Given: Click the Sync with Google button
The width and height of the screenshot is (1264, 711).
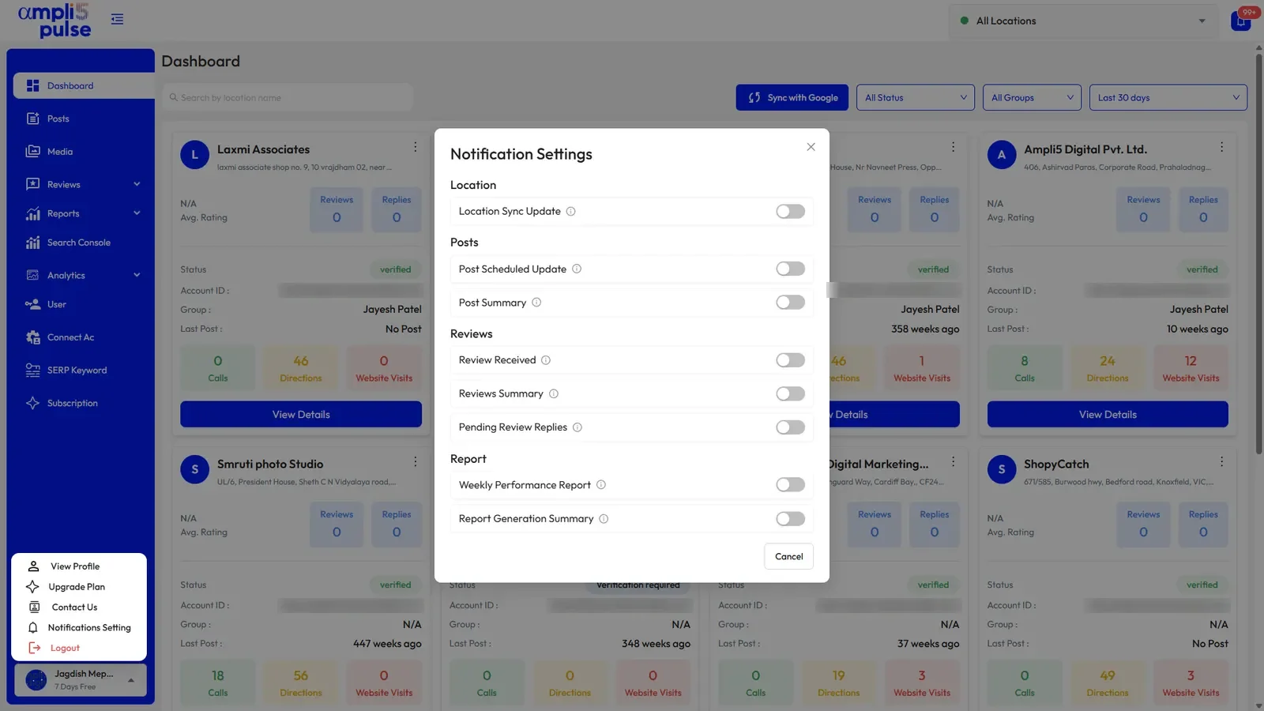Looking at the screenshot, I should point(792,98).
